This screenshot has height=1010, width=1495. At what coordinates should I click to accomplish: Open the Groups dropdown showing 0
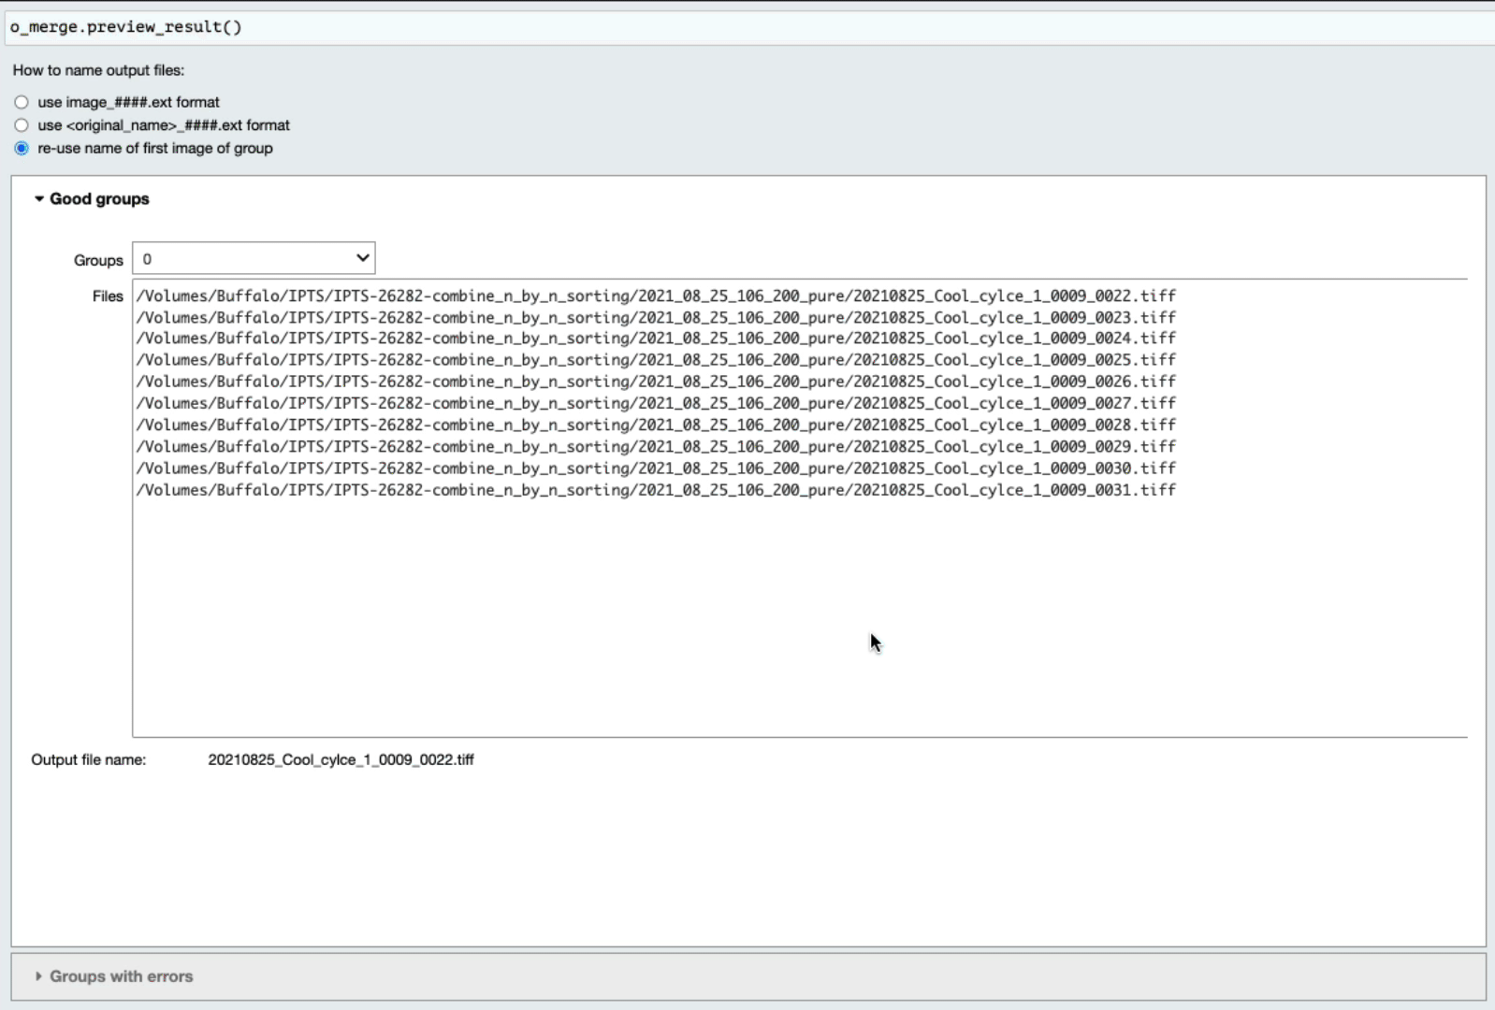click(x=254, y=259)
